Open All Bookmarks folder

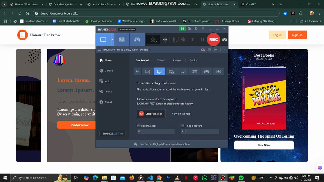[310, 21]
